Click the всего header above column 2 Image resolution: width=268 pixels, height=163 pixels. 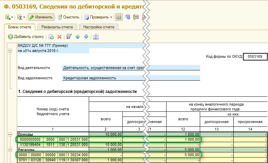pyautogui.click(x=106, y=119)
